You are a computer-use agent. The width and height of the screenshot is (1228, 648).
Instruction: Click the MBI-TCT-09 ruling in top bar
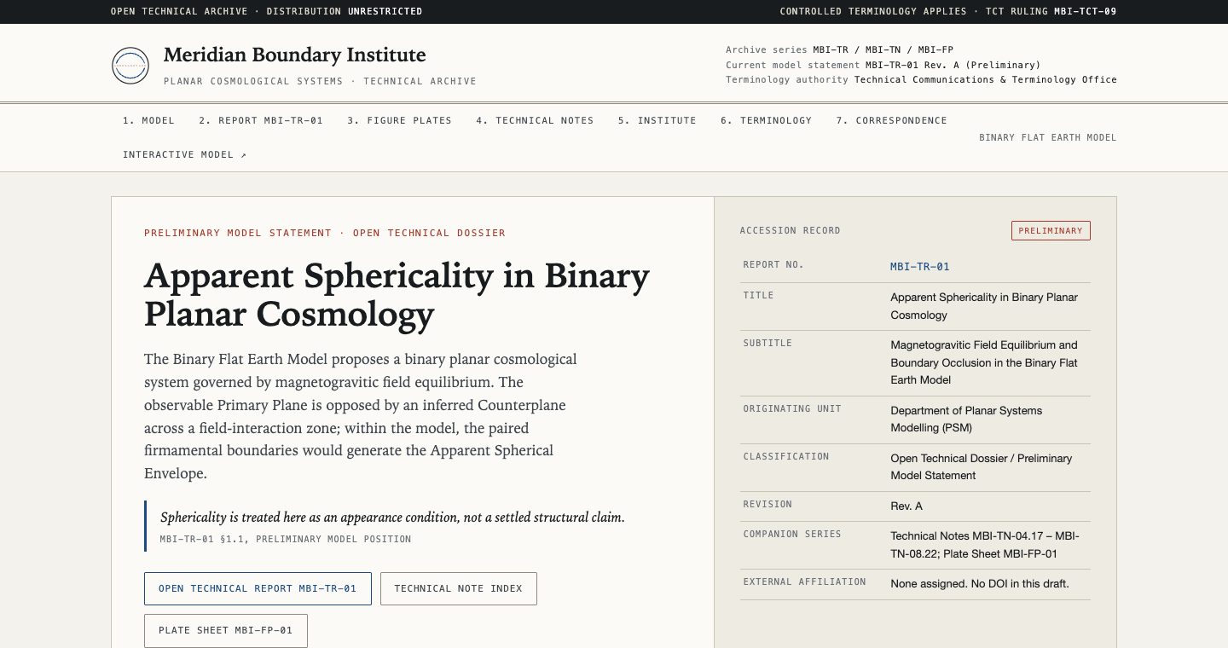coord(1085,11)
